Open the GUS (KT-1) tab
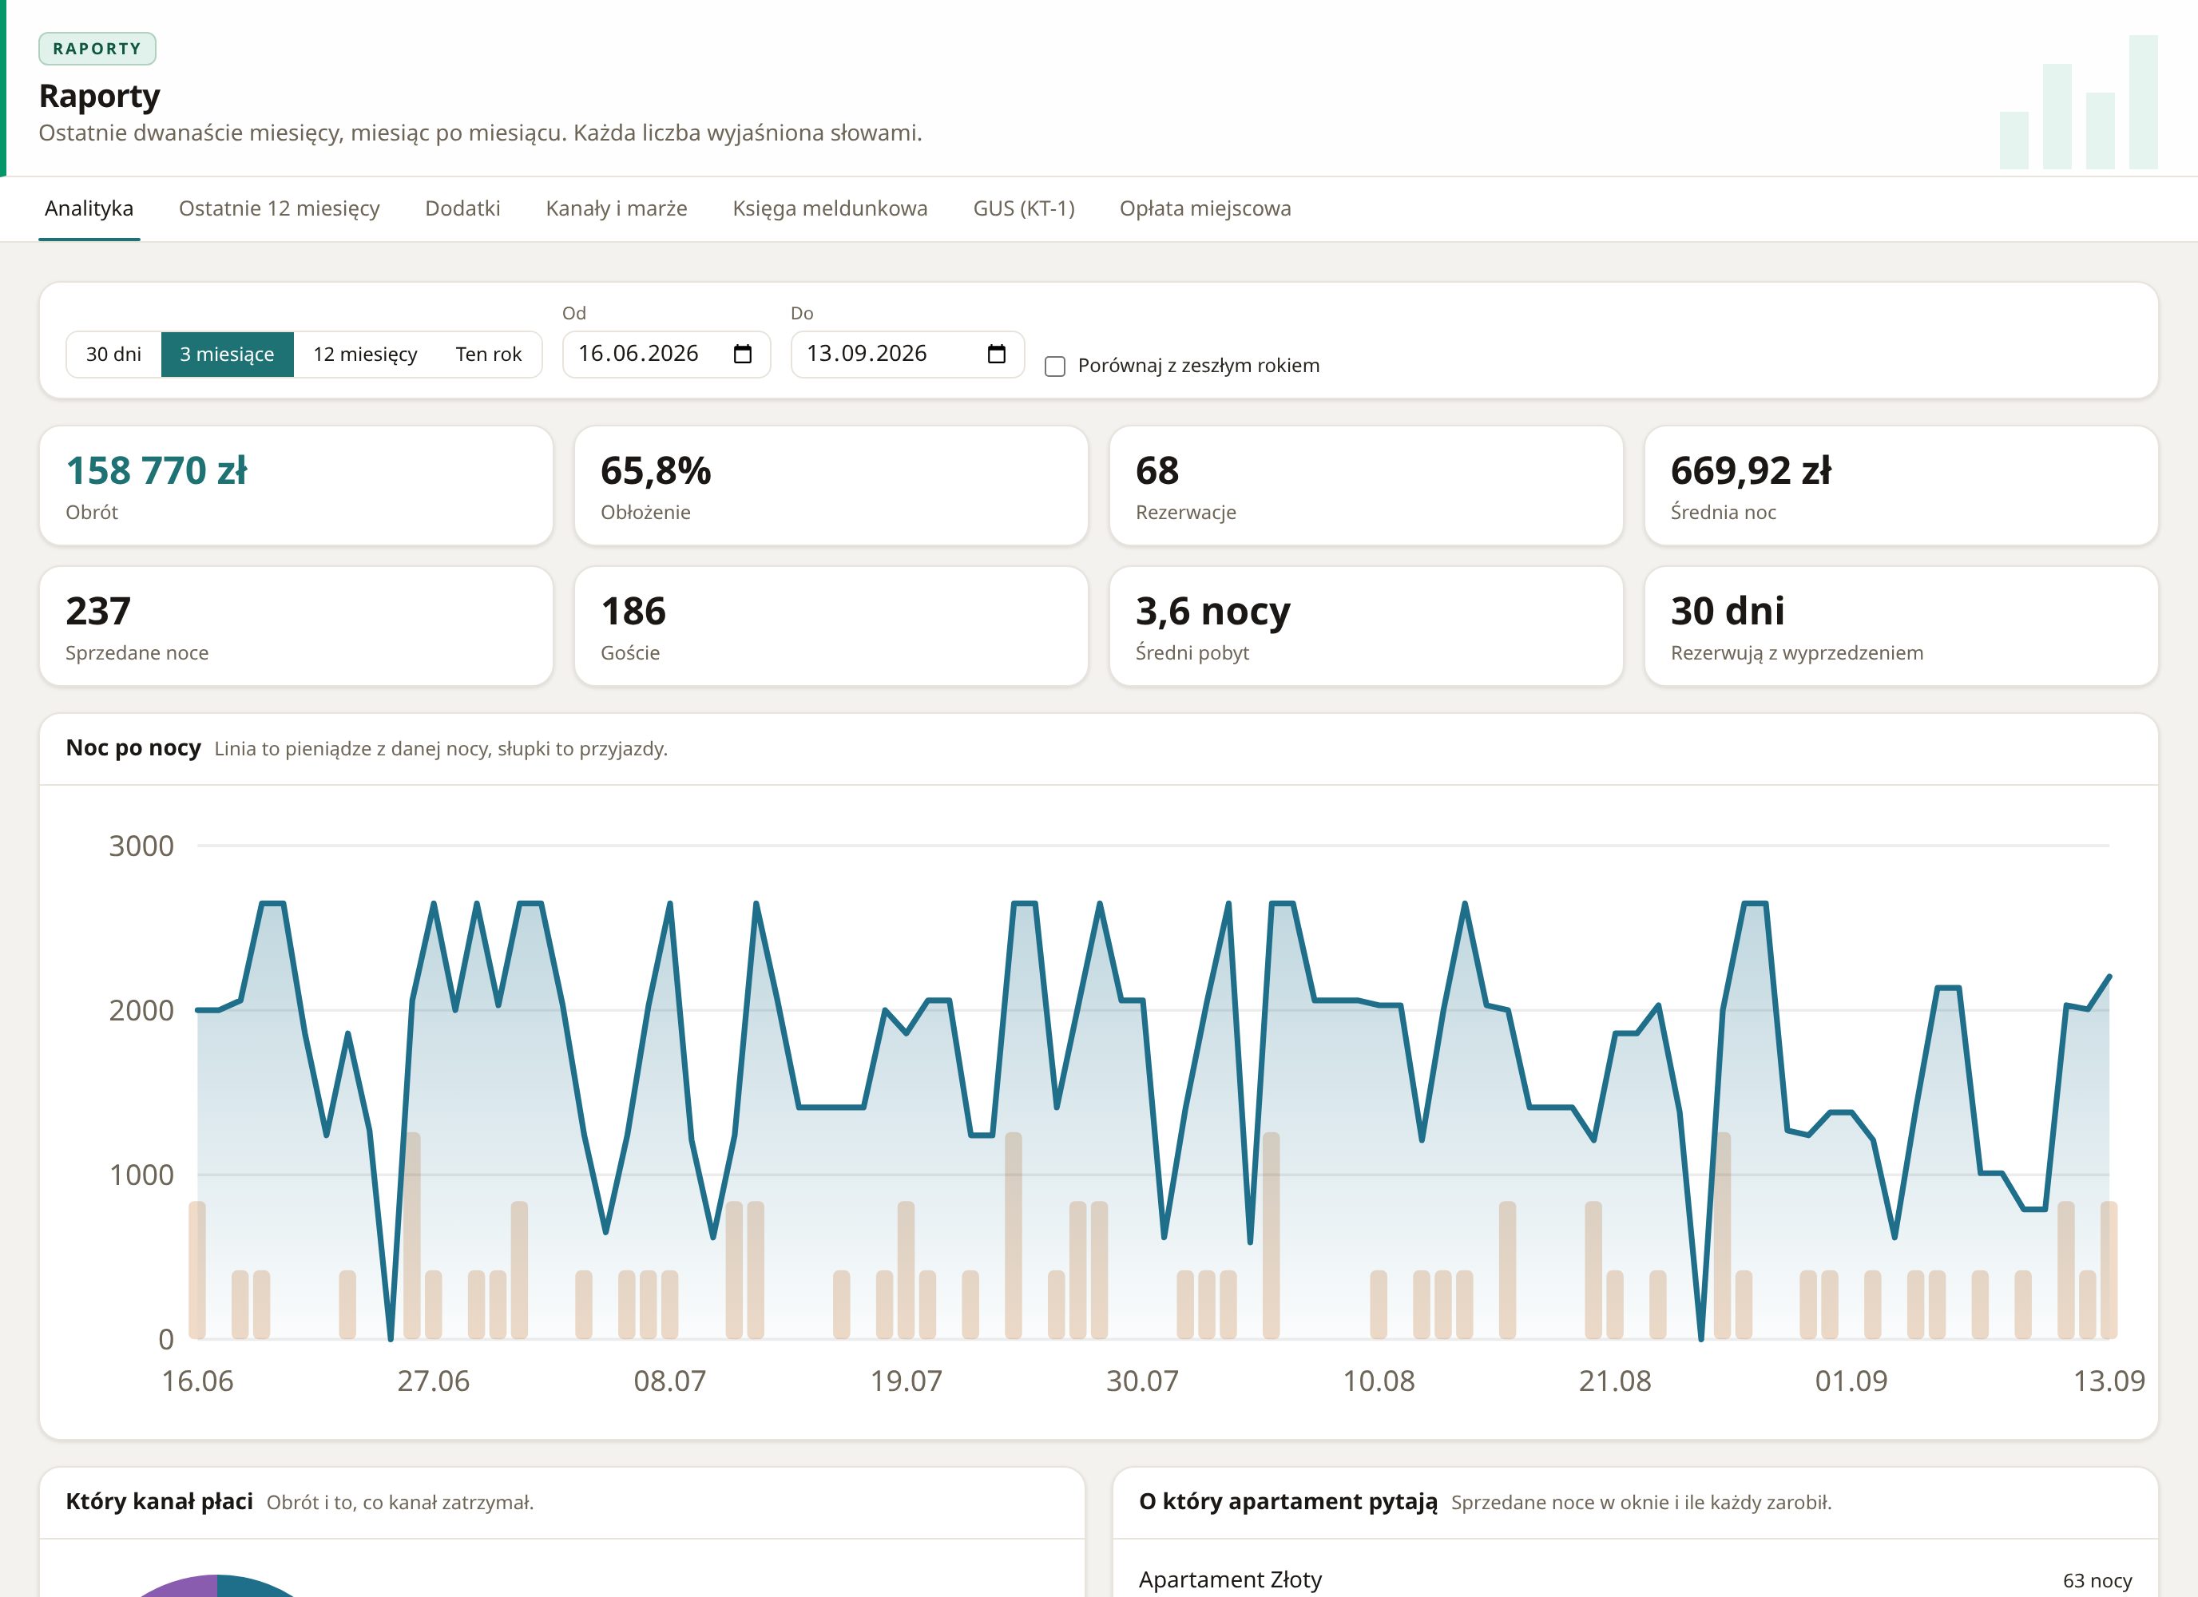The width and height of the screenshot is (2198, 1597). pos(1023,208)
